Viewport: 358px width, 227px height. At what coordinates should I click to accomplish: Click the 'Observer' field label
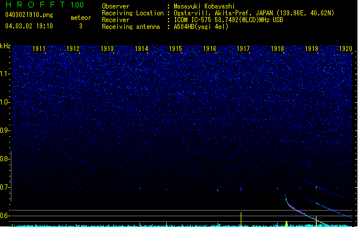pos(116,6)
